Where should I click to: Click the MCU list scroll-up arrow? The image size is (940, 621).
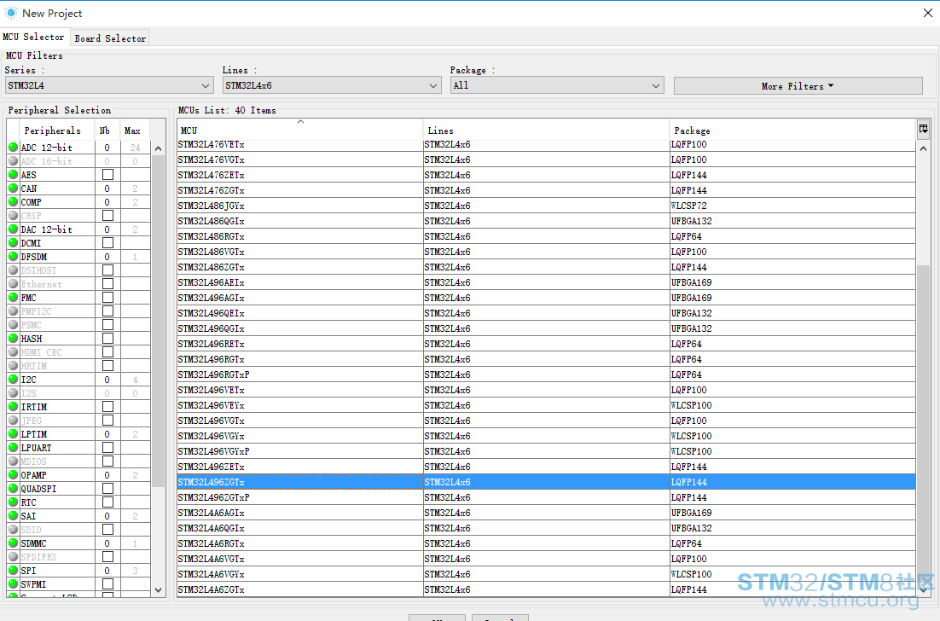click(x=923, y=148)
